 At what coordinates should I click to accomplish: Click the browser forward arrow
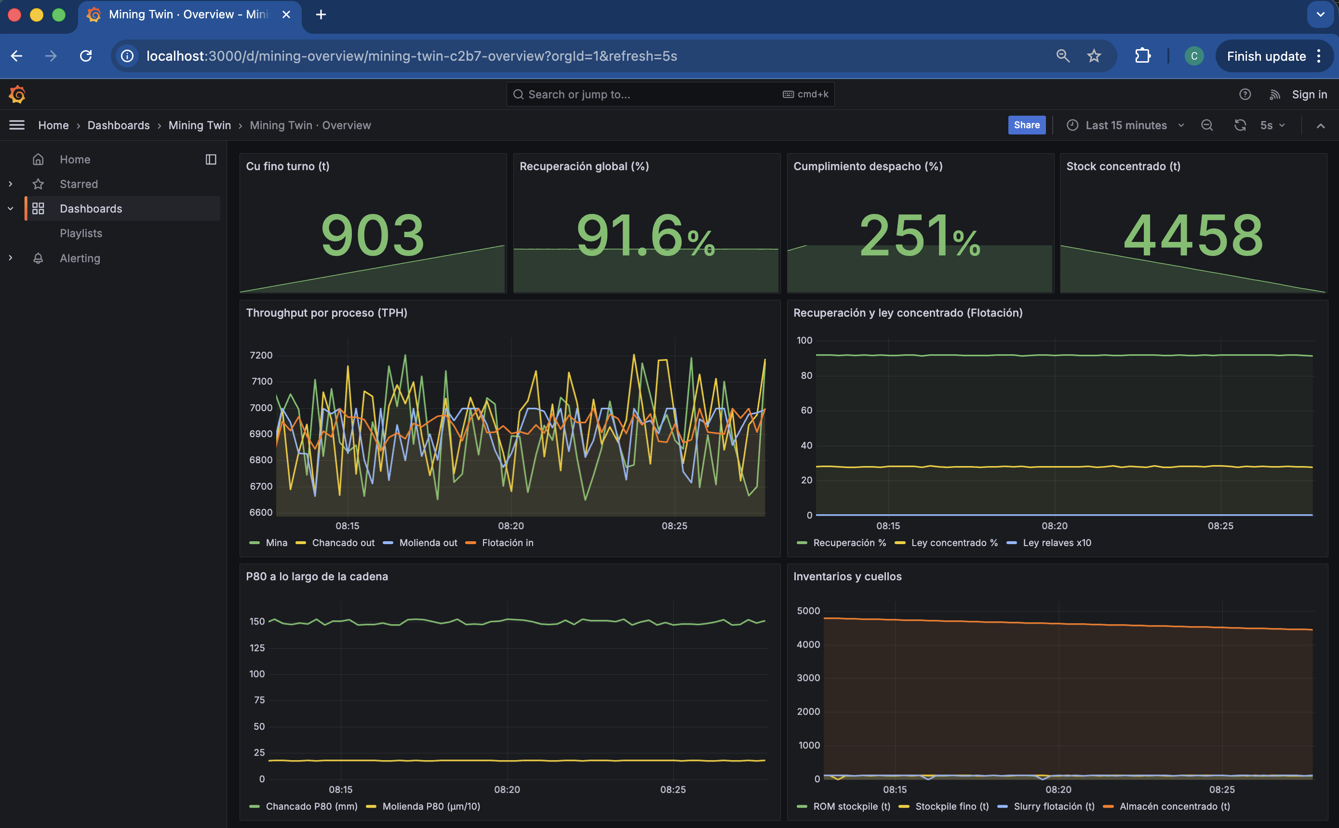(51, 56)
